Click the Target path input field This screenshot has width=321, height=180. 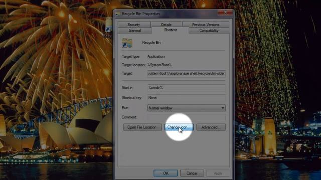tap(187, 73)
